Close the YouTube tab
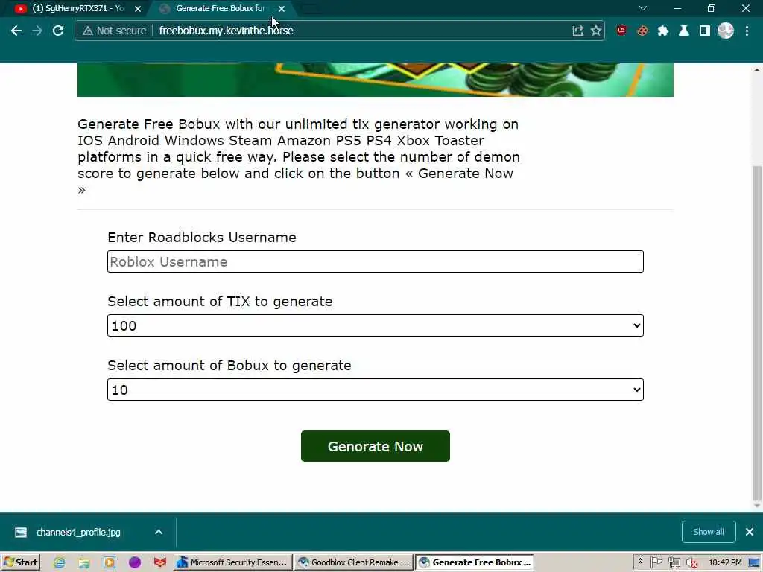763x572 pixels. coord(138,9)
